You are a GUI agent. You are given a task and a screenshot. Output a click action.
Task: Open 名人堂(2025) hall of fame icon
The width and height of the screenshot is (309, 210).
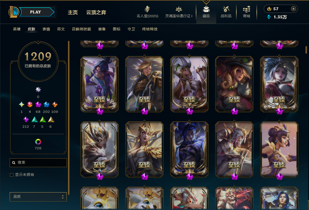[147, 9]
